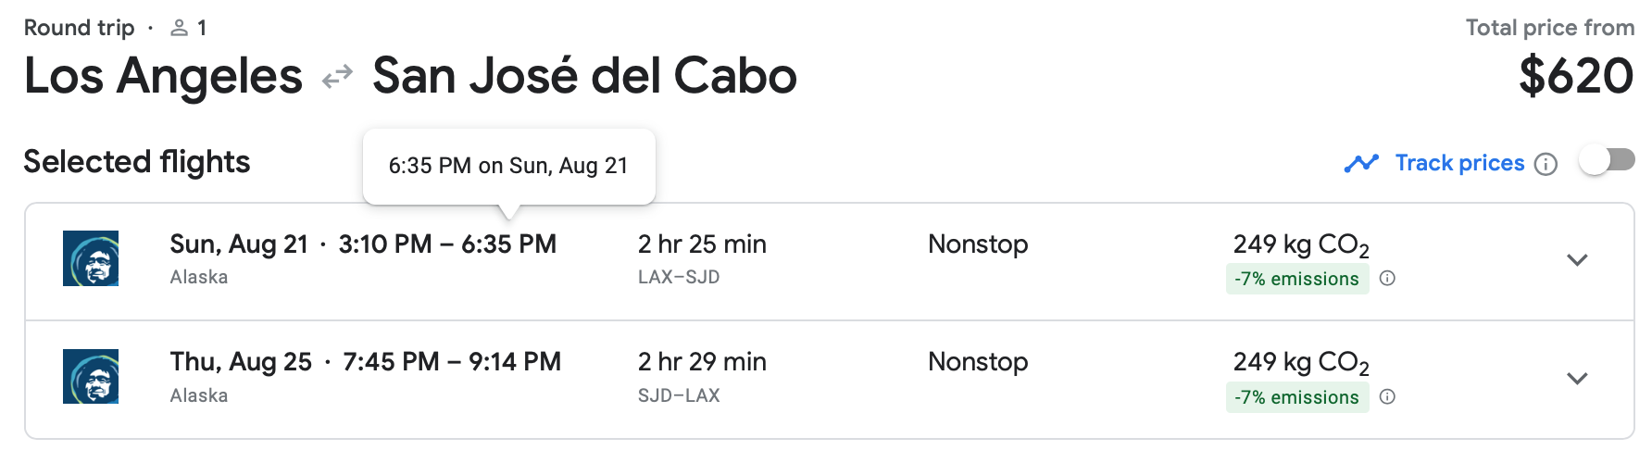Click the Track prices graph icon
This screenshot has height=463, width=1652.
1361,164
